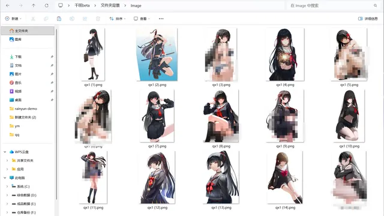Viewport: 384px width, 216px height.
Task: Click the Share icon in toolbar
Action: coord(85,19)
